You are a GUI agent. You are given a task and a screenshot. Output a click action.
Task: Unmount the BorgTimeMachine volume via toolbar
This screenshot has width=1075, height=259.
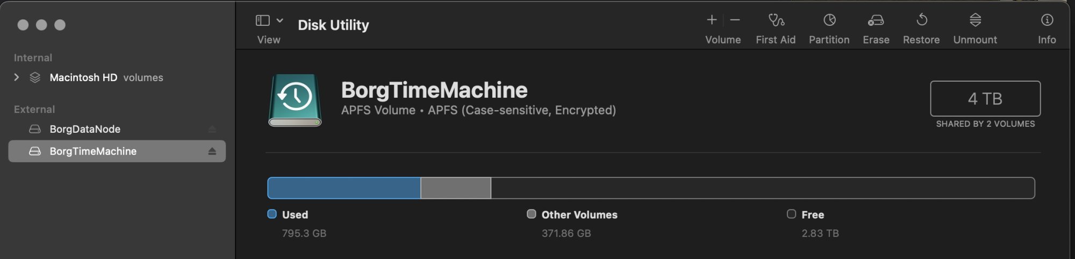(975, 20)
